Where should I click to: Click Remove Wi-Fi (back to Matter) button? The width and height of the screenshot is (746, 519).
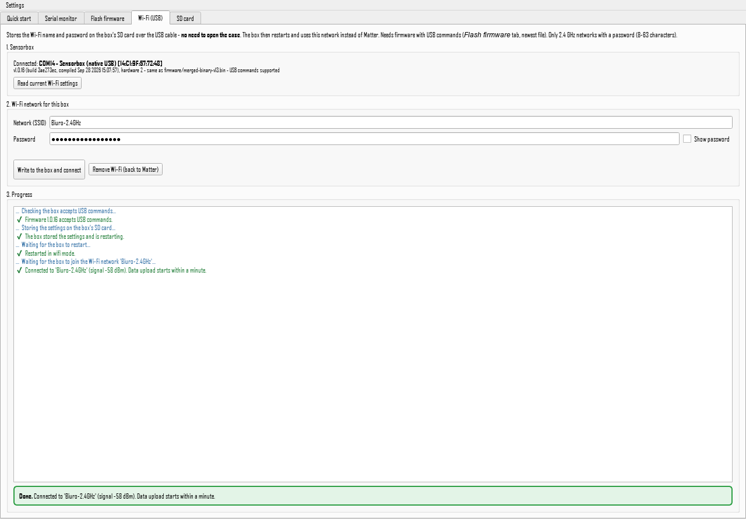125,170
